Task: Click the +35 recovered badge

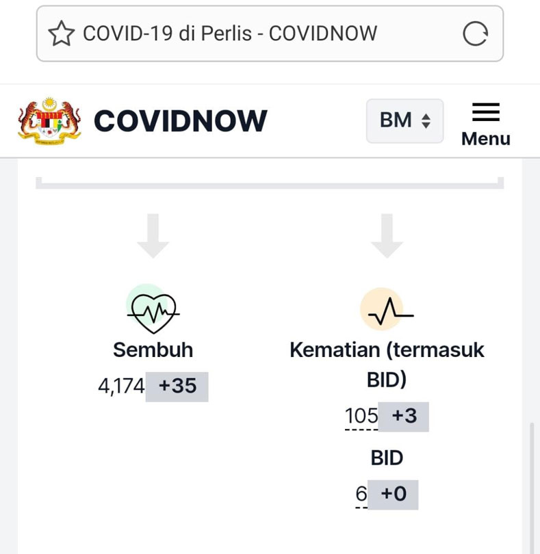Action: (x=177, y=386)
